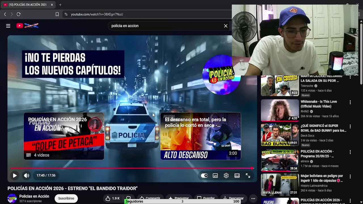363x204 pixels.
Task: Click the 17:45 / 17:56 time display
Action: click(46, 175)
